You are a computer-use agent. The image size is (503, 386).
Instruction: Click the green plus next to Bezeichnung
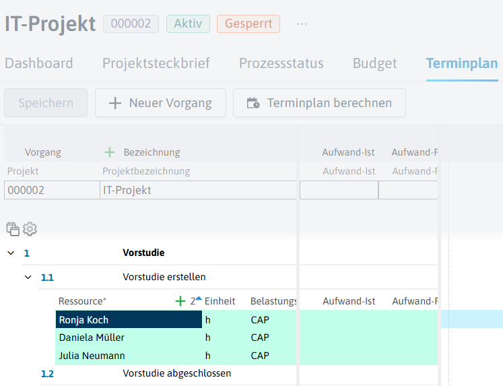tap(110, 152)
